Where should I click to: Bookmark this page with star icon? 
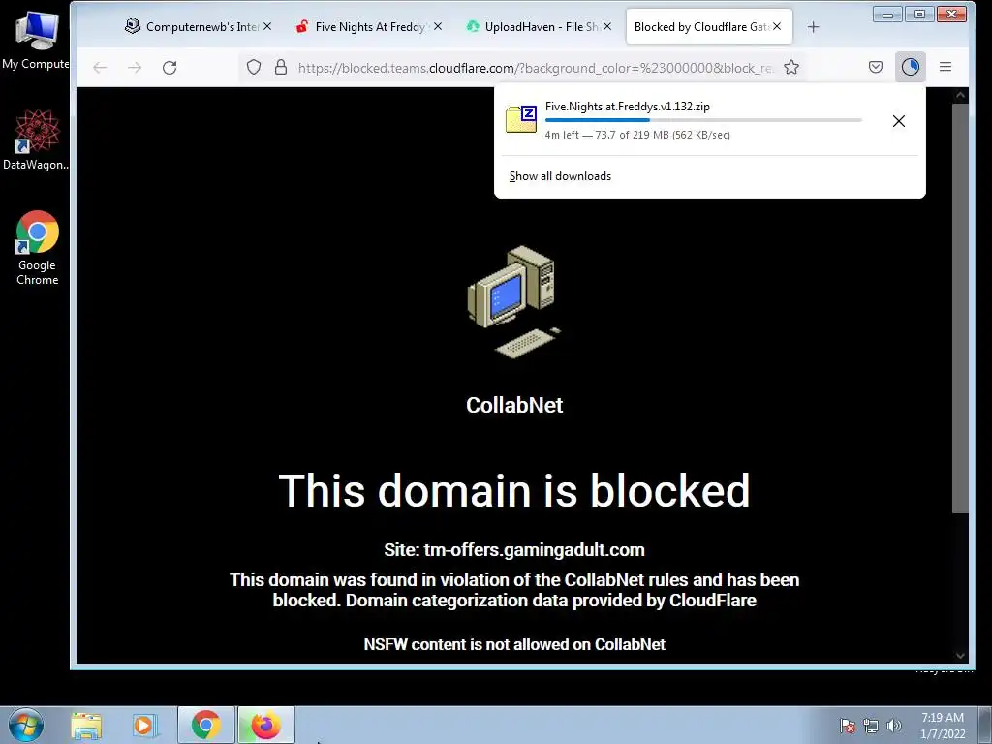[x=791, y=67]
